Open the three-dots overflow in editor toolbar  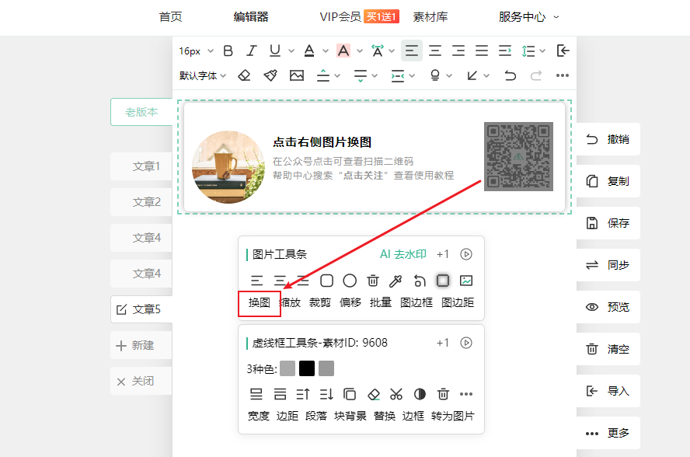click(563, 75)
